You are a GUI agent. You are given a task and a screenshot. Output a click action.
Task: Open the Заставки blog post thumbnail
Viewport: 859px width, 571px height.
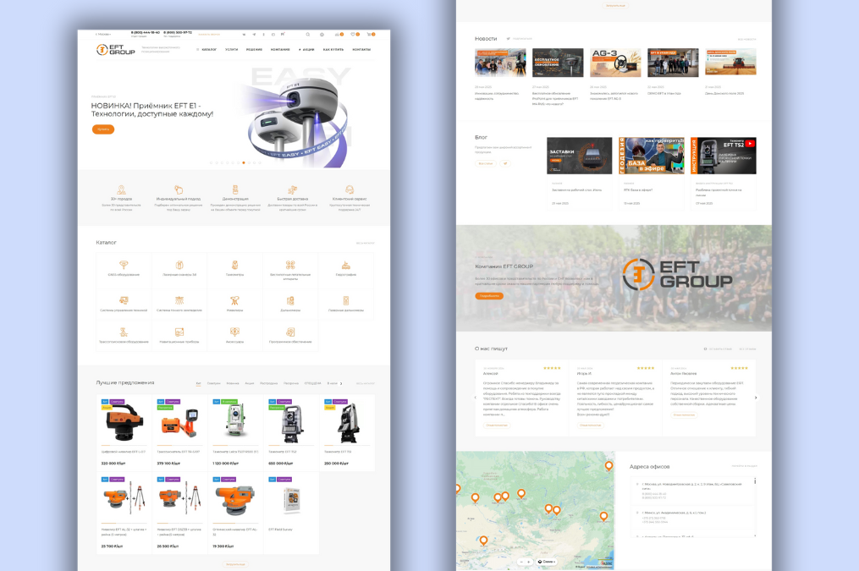click(580, 156)
